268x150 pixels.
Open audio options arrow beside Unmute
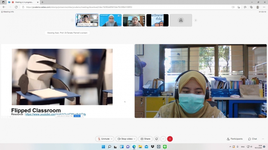pos(112,139)
